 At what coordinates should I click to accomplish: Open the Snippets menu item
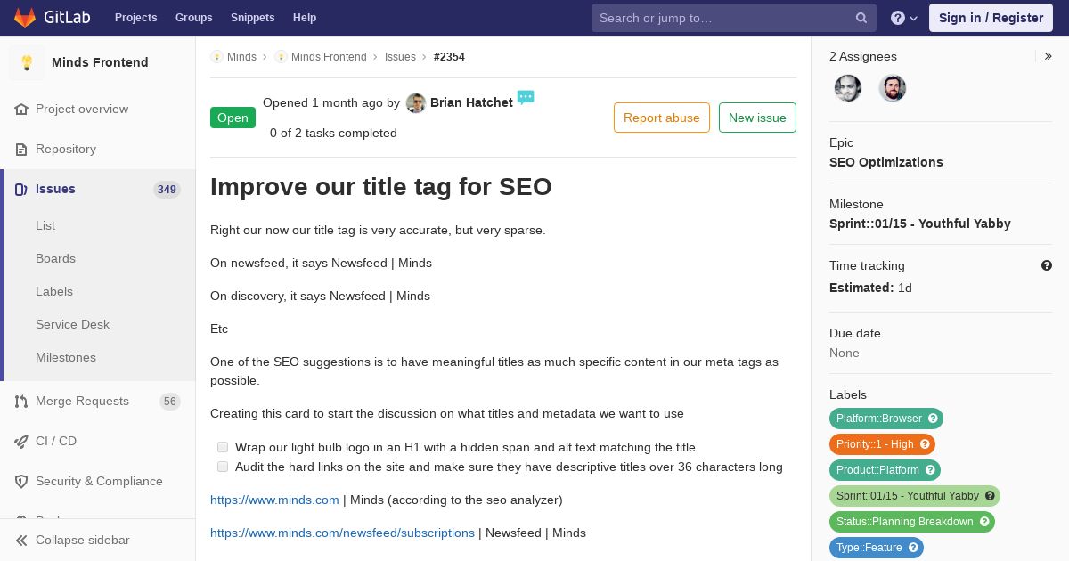click(252, 18)
